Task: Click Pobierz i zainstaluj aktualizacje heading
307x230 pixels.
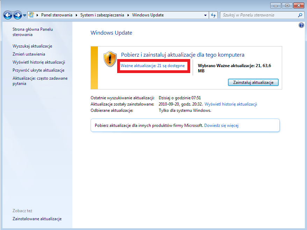Action: point(183,55)
